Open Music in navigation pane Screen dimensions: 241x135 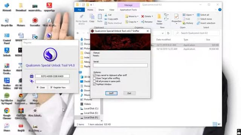tap(85, 95)
